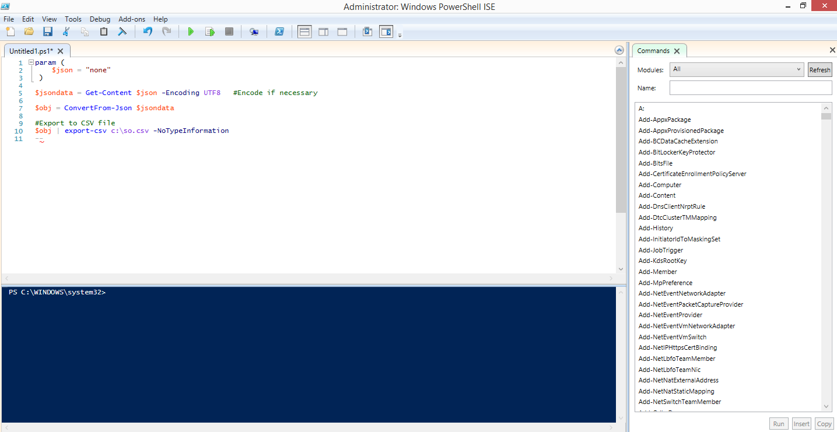837x432 pixels.
Task: Click the Stop Operation icon
Action: click(229, 31)
